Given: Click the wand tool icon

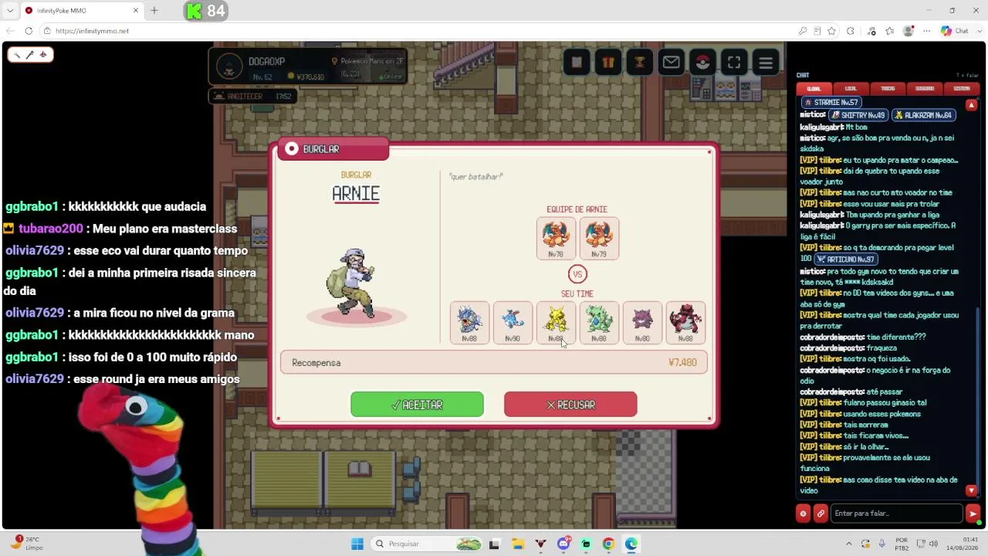Looking at the screenshot, I should tap(30, 54).
